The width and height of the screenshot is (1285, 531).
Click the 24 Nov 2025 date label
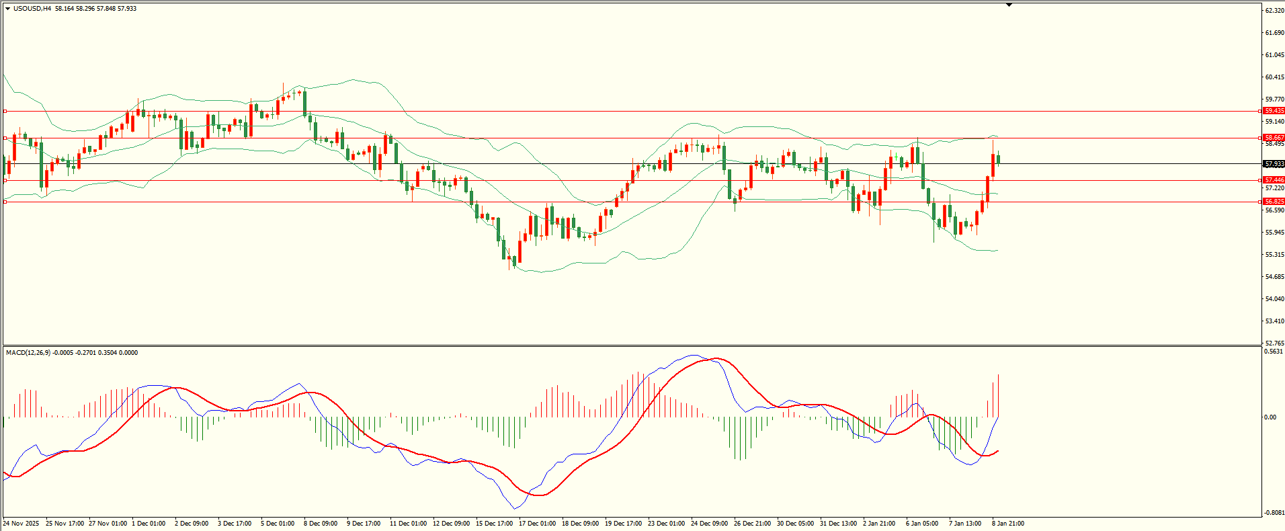[x=21, y=524]
